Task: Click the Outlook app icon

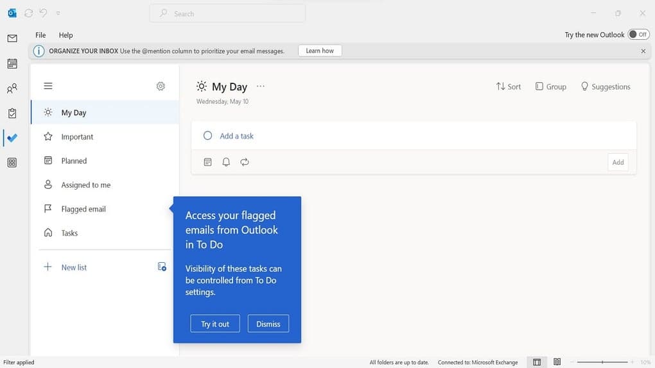Action: coord(12,13)
